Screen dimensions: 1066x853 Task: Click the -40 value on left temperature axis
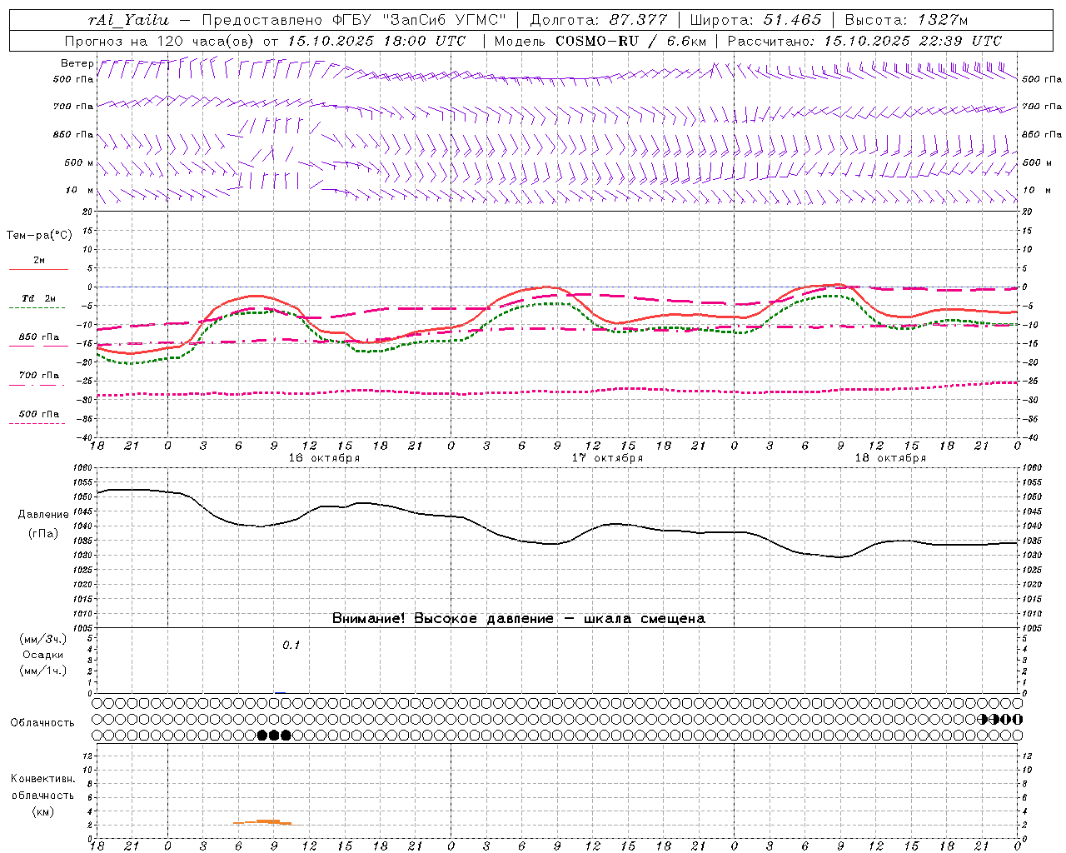[85, 437]
